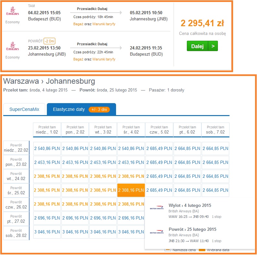Click the +/- 3 dni badge
Screen dimensions: 257x257
click(99, 110)
